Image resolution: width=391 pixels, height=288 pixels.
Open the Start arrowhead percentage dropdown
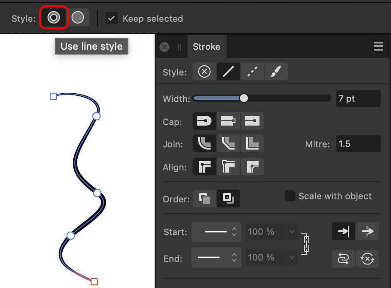point(291,231)
